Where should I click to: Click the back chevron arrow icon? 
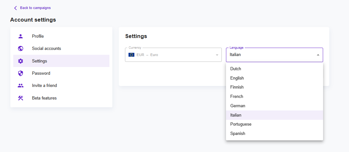(x=16, y=8)
